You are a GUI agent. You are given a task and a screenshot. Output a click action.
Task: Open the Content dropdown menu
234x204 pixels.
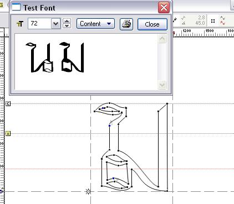[x=95, y=24]
